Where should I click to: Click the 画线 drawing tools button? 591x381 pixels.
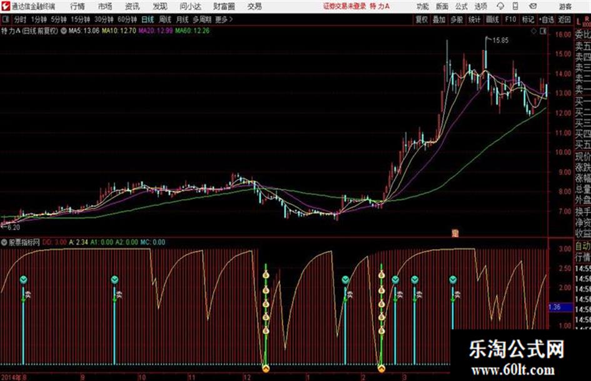pos(492,19)
